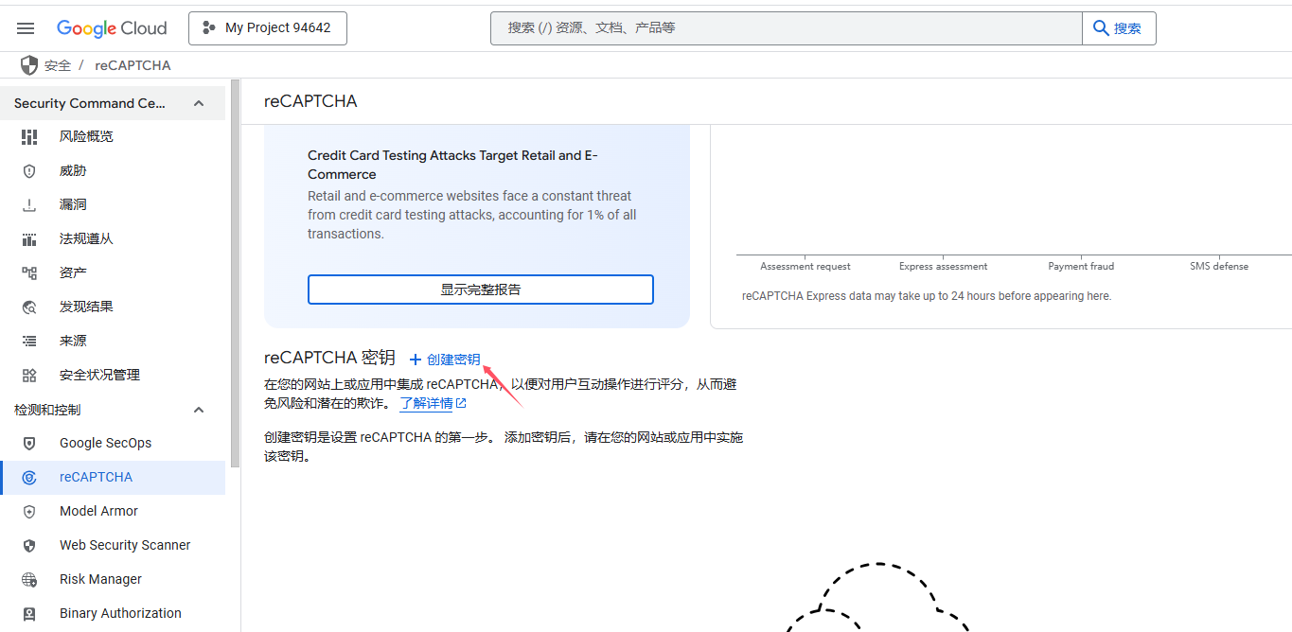Image resolution: width=1292 pixels, height=632 pixels.
Task: Click 显示完整报告 button
Action: click(481, 290)
